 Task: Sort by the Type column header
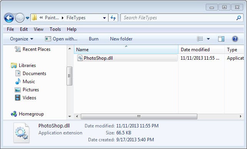coord(234,50)
